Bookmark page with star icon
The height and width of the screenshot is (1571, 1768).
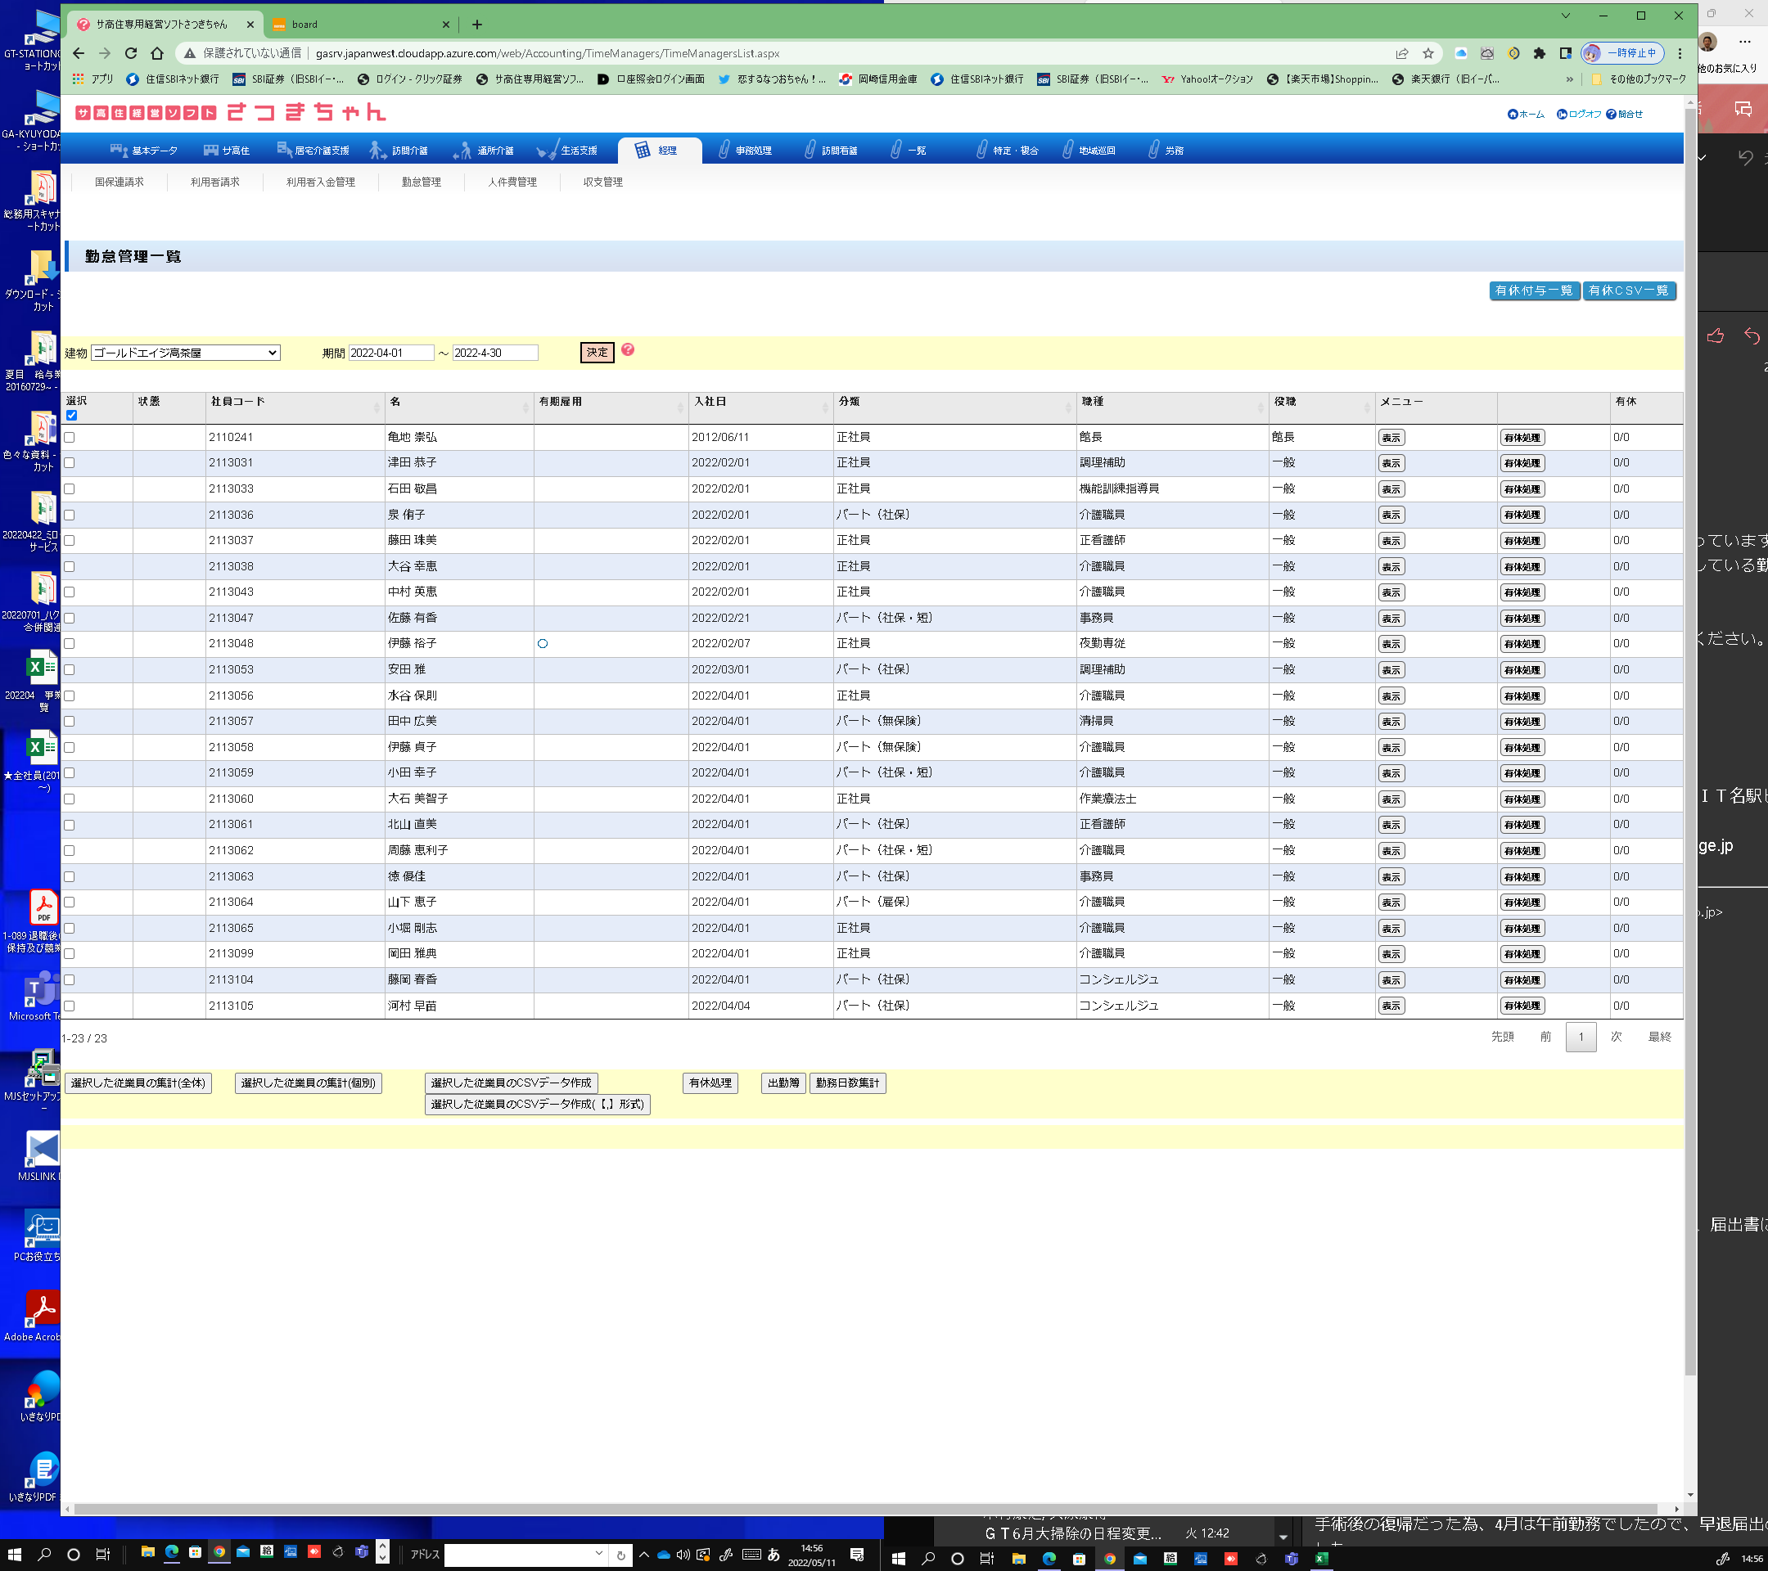(1428, 52)
